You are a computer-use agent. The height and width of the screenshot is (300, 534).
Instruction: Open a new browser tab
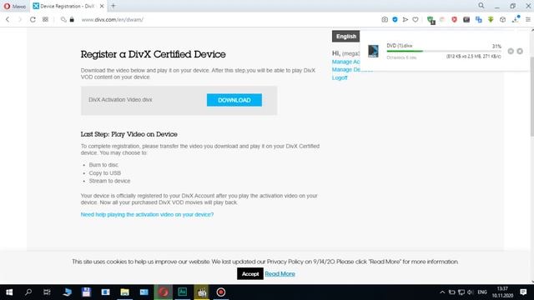[x=113, y=6]
